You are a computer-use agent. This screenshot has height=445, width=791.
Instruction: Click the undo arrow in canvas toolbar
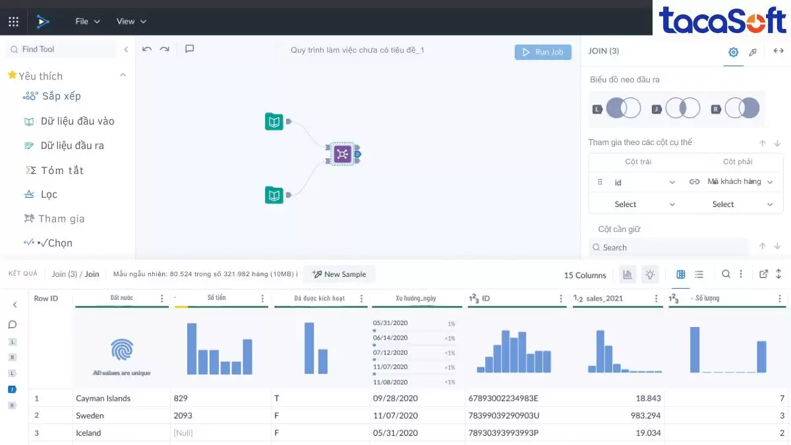[147, 49]
